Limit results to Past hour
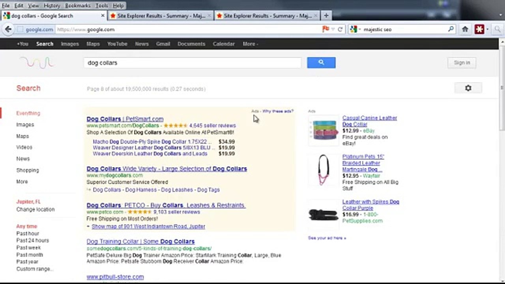Viewport: 505px width, 284px height. (x=28, y=234)
